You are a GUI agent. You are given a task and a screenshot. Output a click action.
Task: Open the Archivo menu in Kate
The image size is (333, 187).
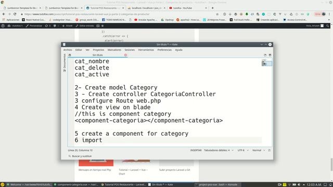[68, 50]
